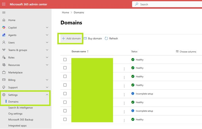Click the Agents icon in sidebar
This screenshot has height=129, width=202.
pos(4,35)
